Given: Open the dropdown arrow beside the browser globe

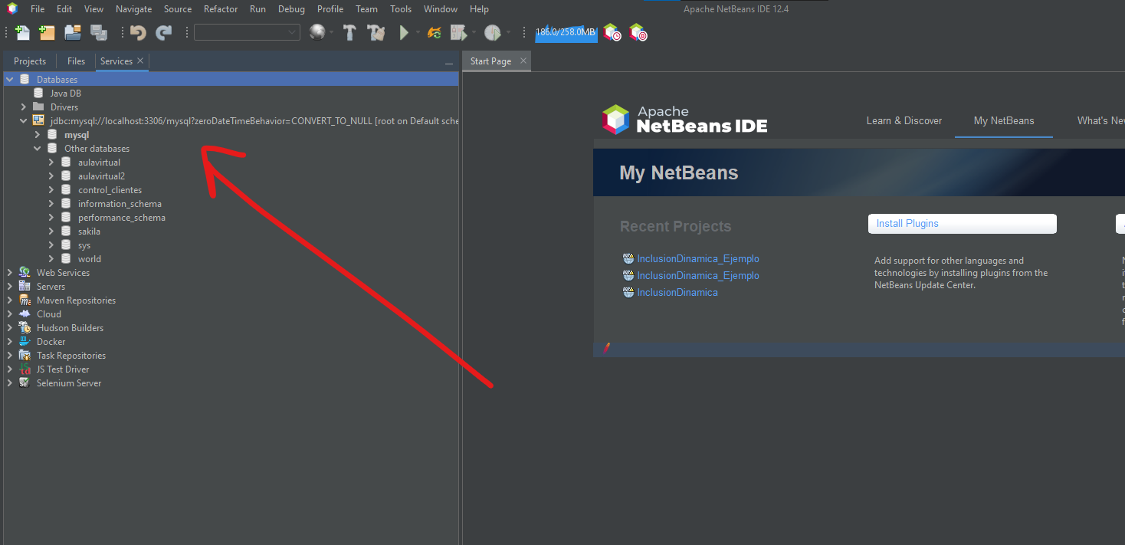Looking at the screenshot, I should pos(331,32).
